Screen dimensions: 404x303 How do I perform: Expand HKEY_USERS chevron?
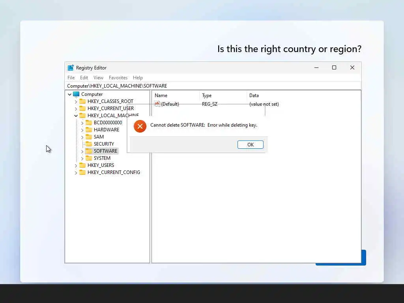pos(76,165)
